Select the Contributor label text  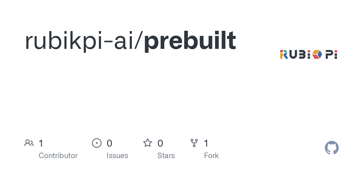(58, 156)
